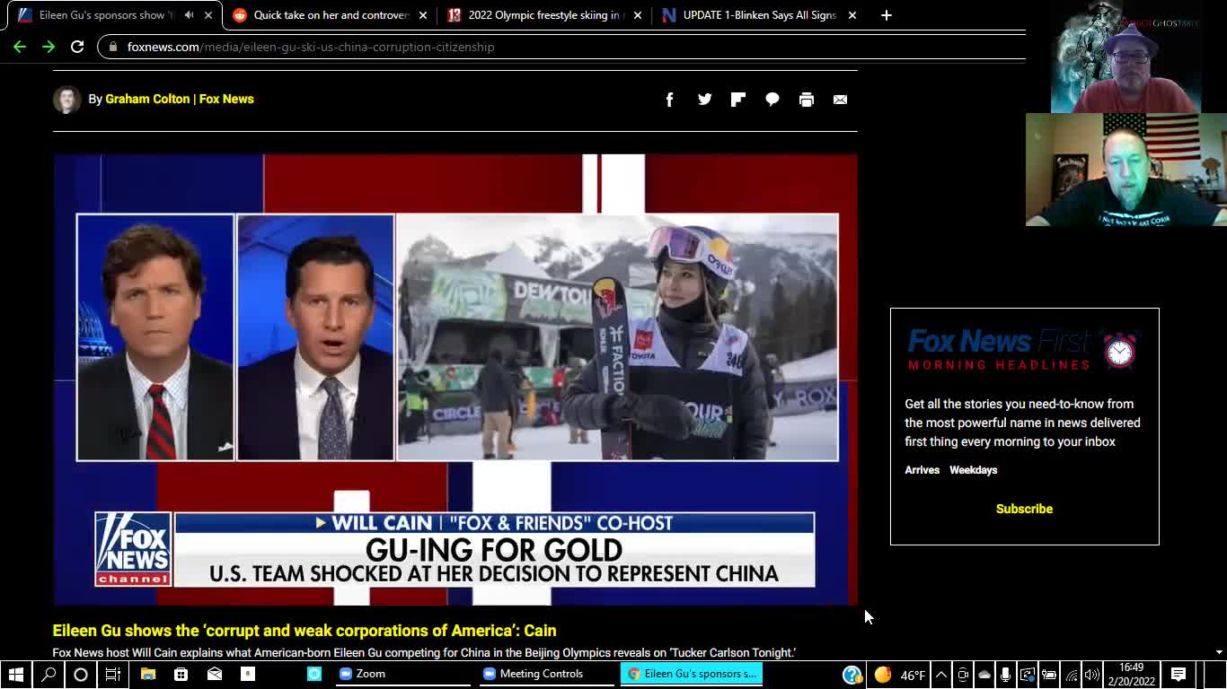This screenshot has width=1227, height=689.
Task: Mute the Eileen Gu tab audio
Action: pyautogui.click(x=189, y=15)
